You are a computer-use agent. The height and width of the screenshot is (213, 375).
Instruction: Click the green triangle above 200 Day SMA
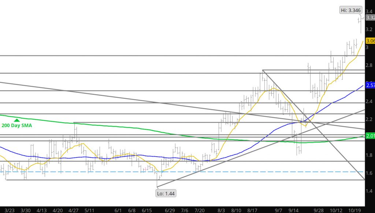click(x=16, y=120)
